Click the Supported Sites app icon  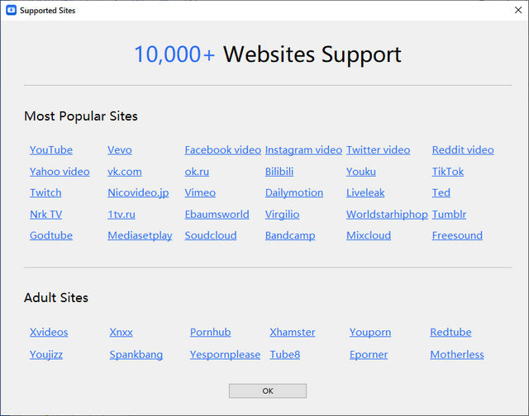[x=11, y=11]
